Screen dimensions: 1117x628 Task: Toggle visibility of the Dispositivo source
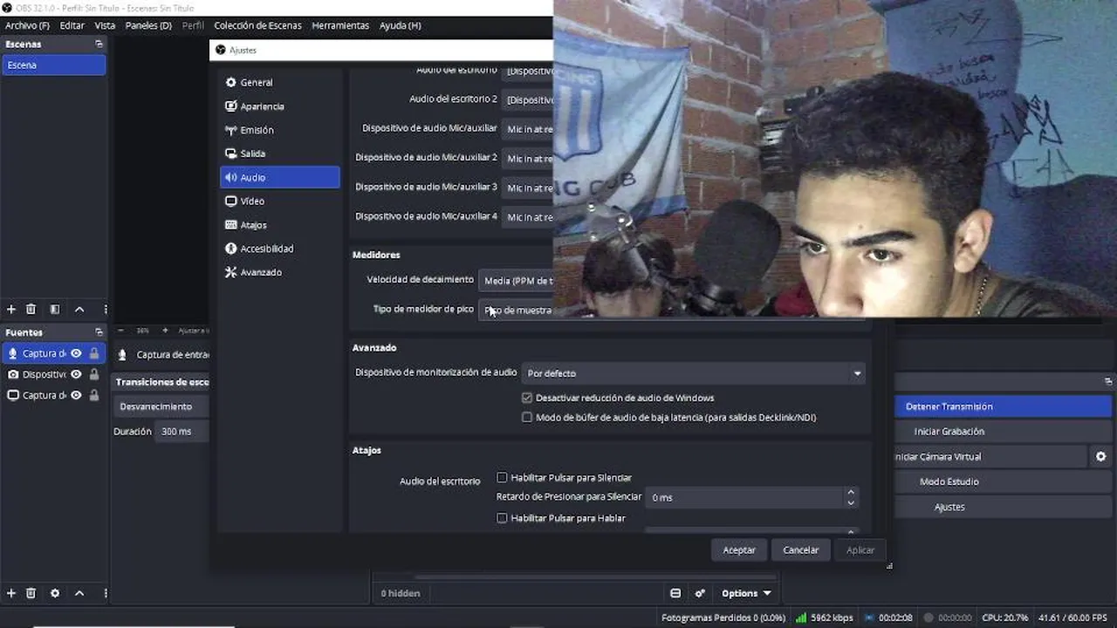point(76,374)
